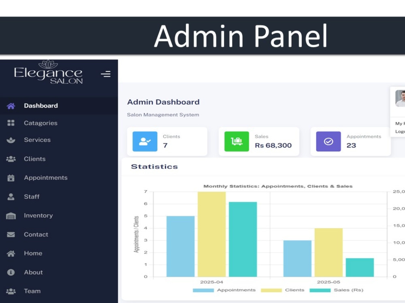Click the 2025-04 teal Sales bar
Viewport: 405px width, 303px height.
pyautogui.click(x=243, y=239)
